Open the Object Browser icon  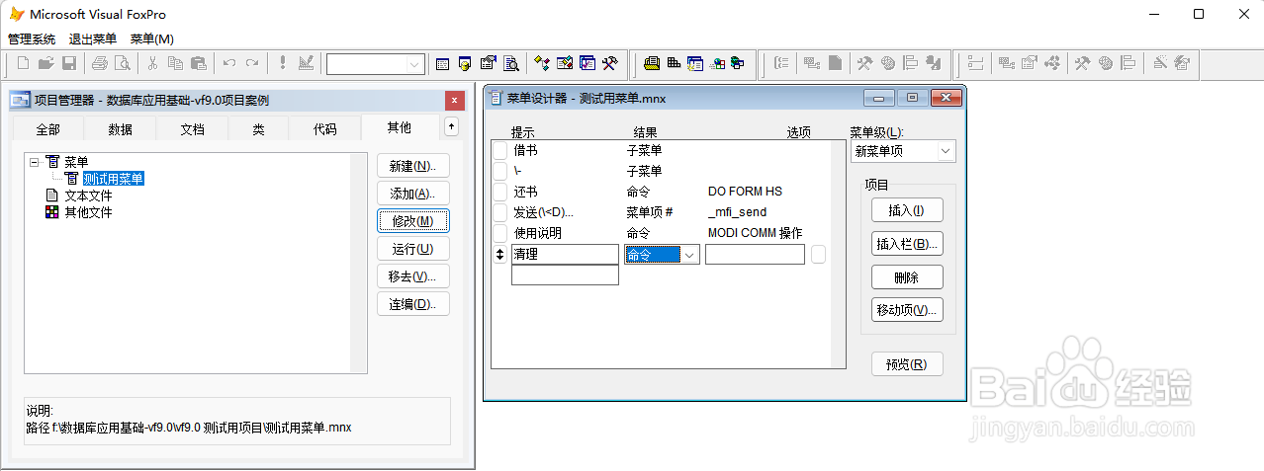[x=565, y=63]
